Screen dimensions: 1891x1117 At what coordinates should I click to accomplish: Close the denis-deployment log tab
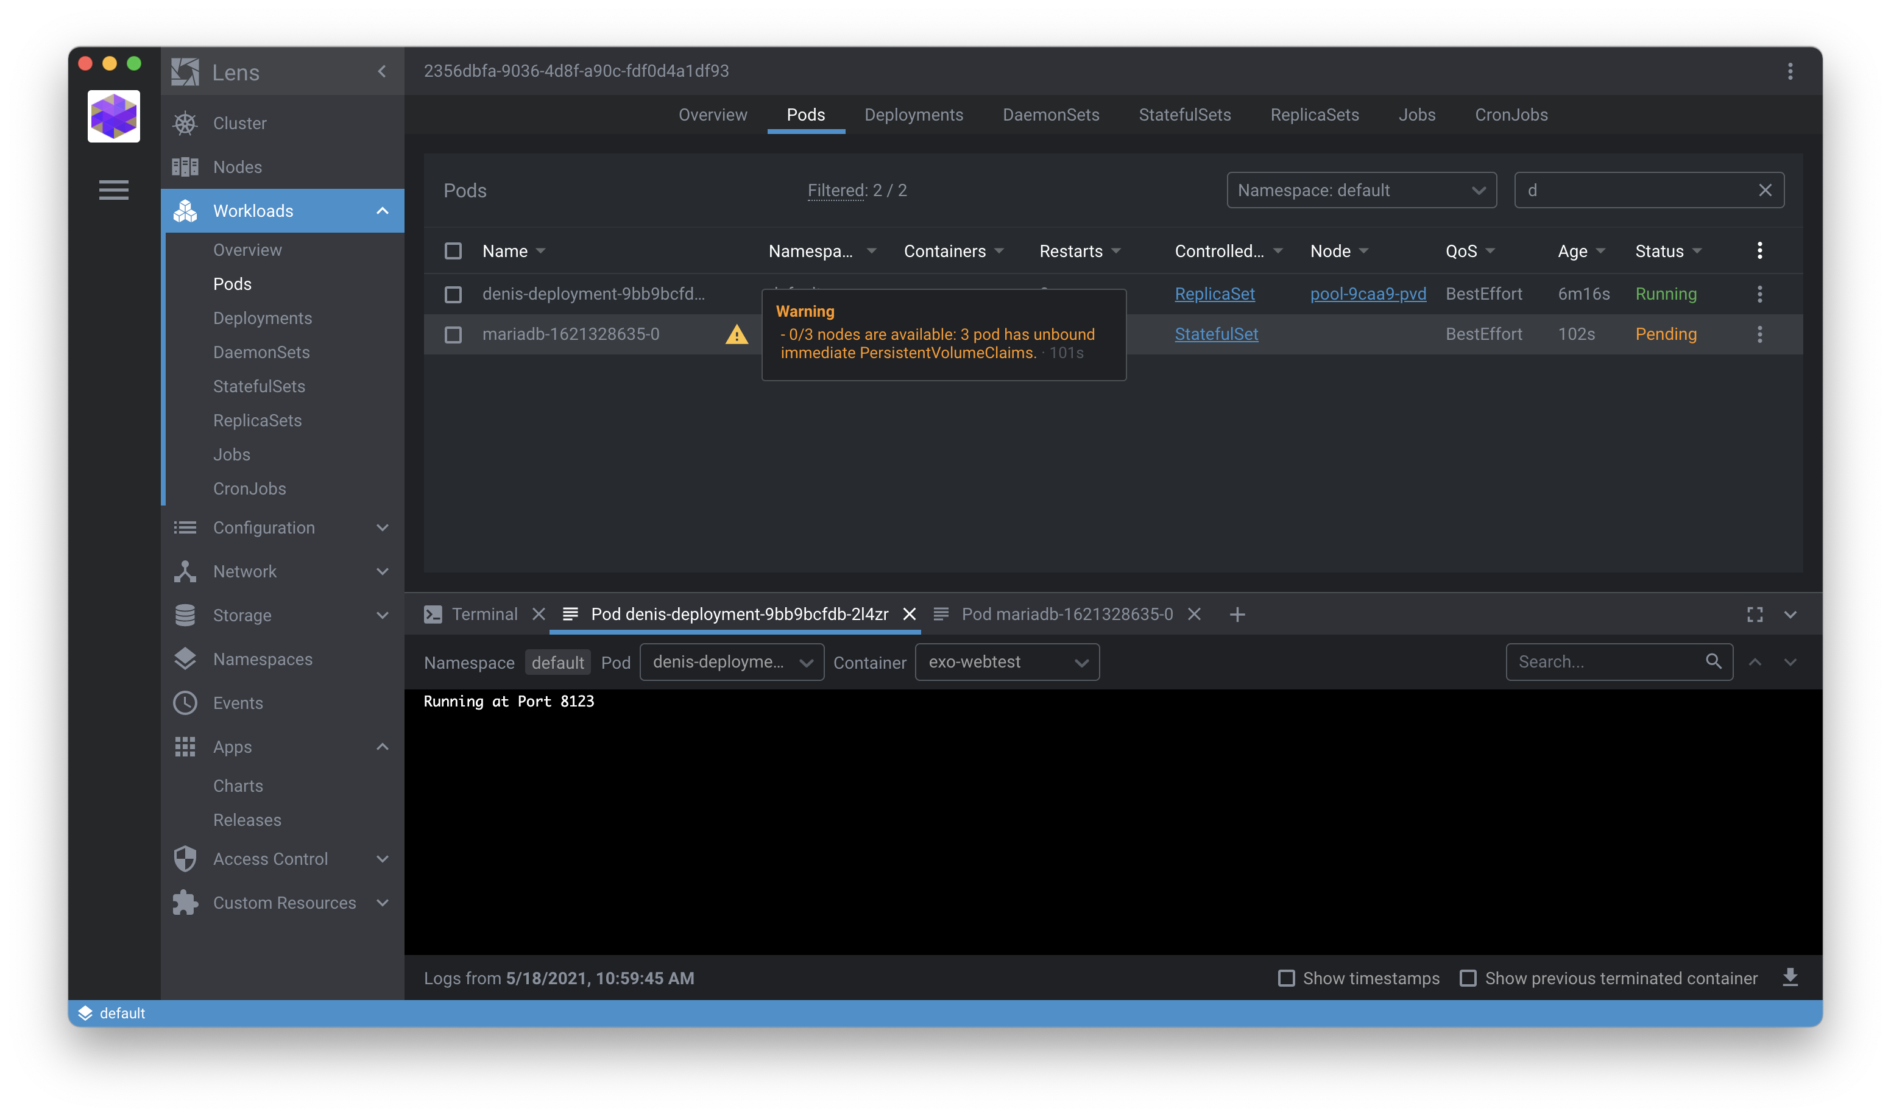[910, 614]
